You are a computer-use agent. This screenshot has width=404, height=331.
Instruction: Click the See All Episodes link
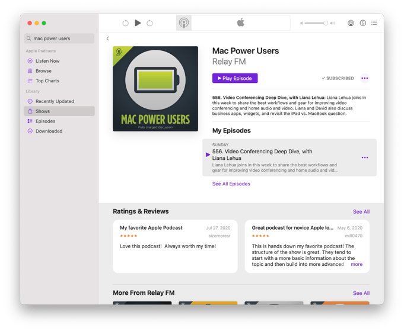[231, 184]
